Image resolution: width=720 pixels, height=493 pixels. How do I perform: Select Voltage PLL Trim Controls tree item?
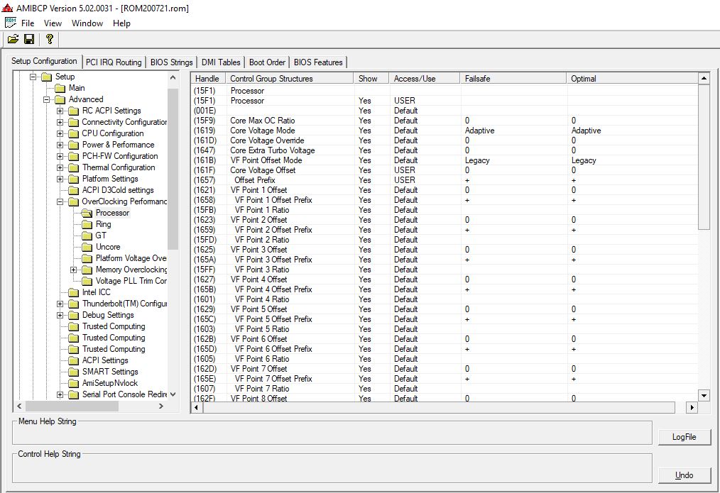point(131,281)
